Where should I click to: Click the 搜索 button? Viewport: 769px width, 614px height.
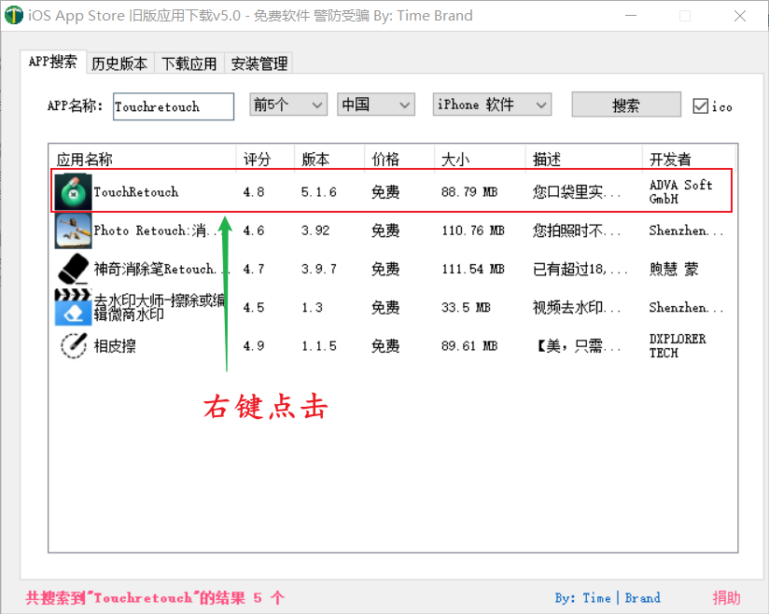(x=626, y=105)
